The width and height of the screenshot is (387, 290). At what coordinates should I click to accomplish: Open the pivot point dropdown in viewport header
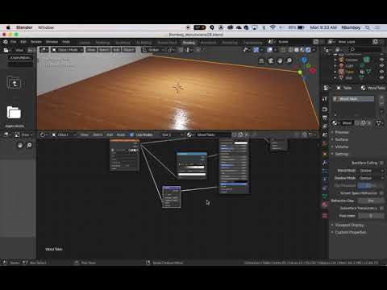point(171,50)
